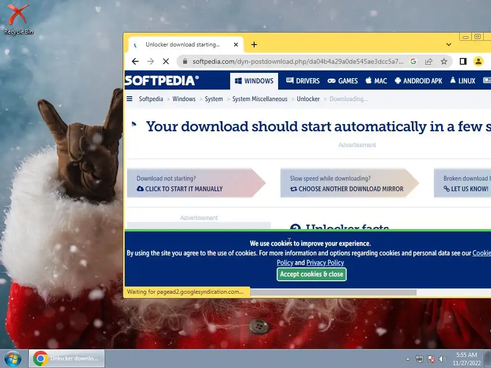Click the horizontal scrollbar of the page

[x=334, y=292]
